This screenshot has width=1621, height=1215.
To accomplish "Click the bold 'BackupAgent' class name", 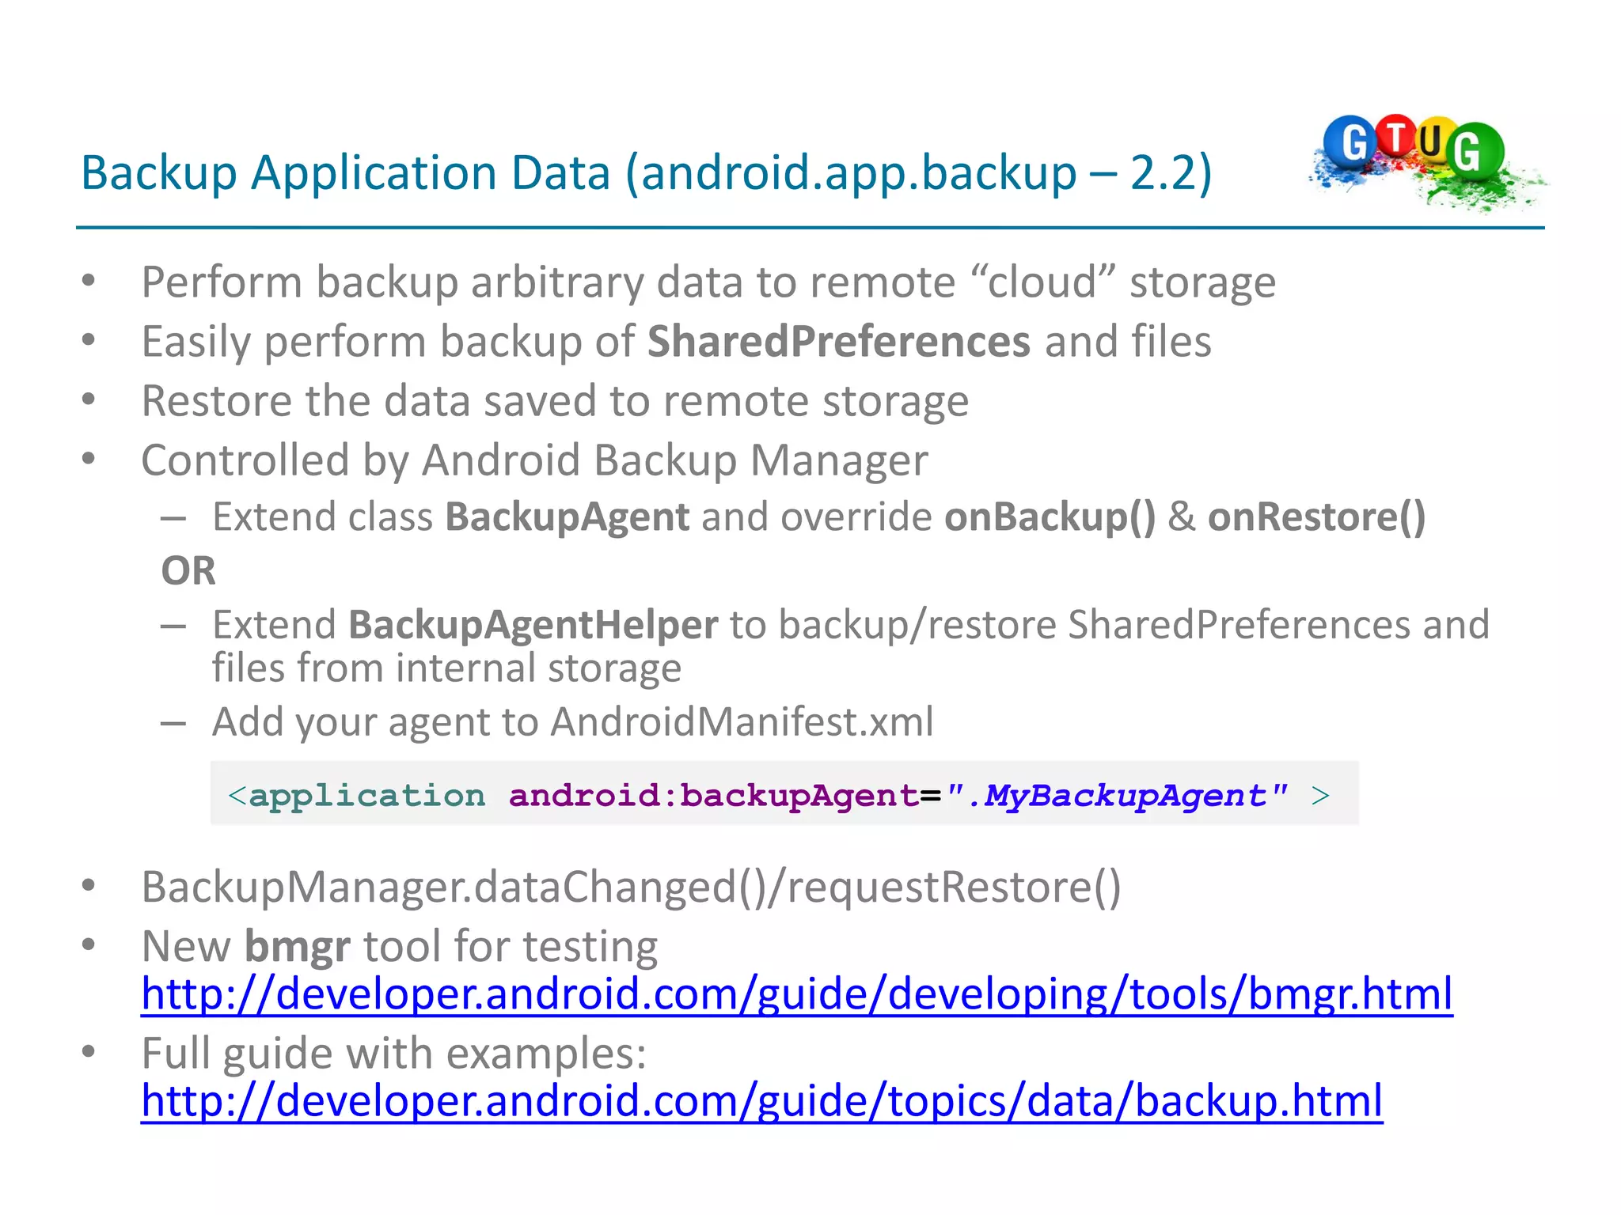I will tap(568, 517).
